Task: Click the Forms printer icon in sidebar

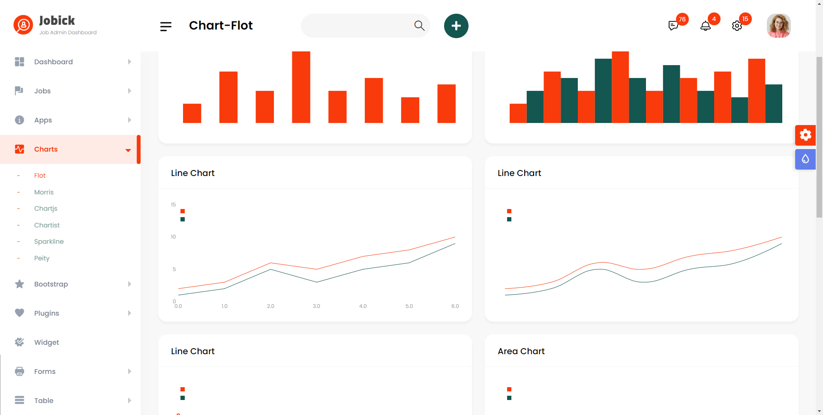Action: (19, 371)
